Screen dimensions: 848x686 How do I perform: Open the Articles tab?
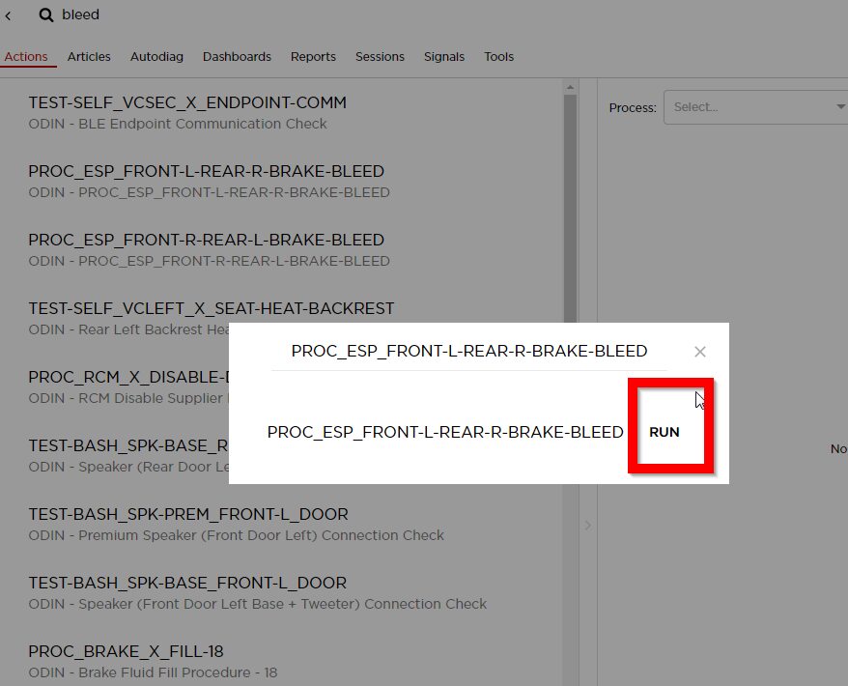[89, 57]
